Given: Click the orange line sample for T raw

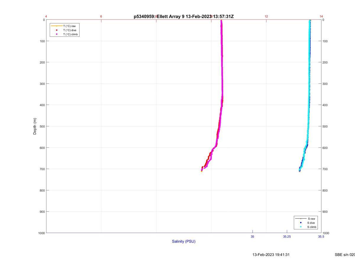Looking at the screenshot, I should pyautogui.click(x=57, y=26).
